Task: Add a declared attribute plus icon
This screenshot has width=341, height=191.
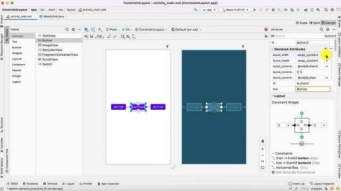Action: pyautogui.click(x=326, y=49)
